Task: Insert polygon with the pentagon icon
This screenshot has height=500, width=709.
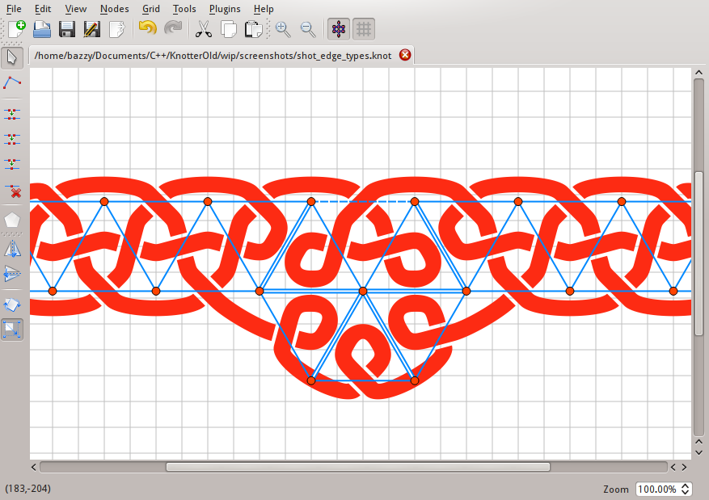Action: pyautogui.click(x=12, y=220)
